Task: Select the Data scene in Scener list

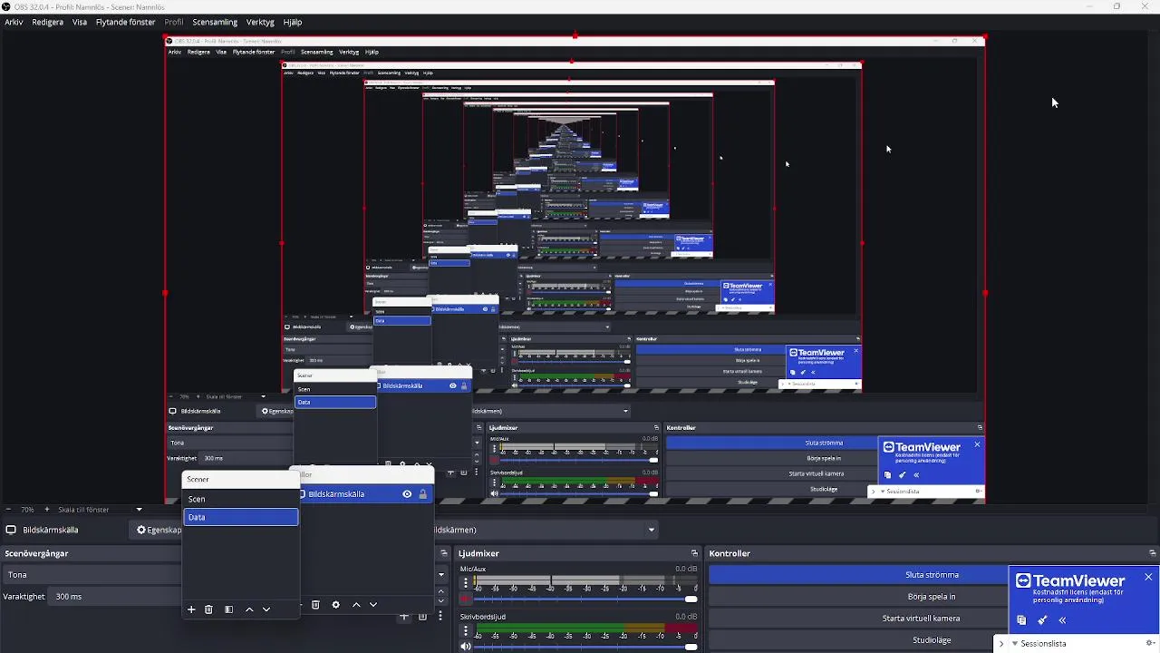Action: click(240, 517)
